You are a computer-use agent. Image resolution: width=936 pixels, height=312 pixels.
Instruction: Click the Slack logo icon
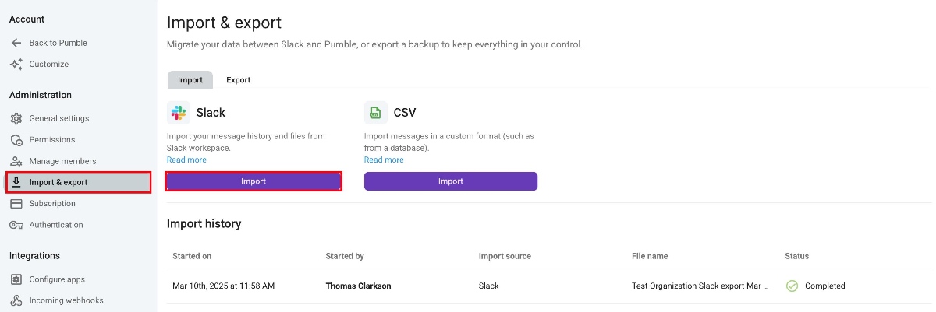(179, 113)
